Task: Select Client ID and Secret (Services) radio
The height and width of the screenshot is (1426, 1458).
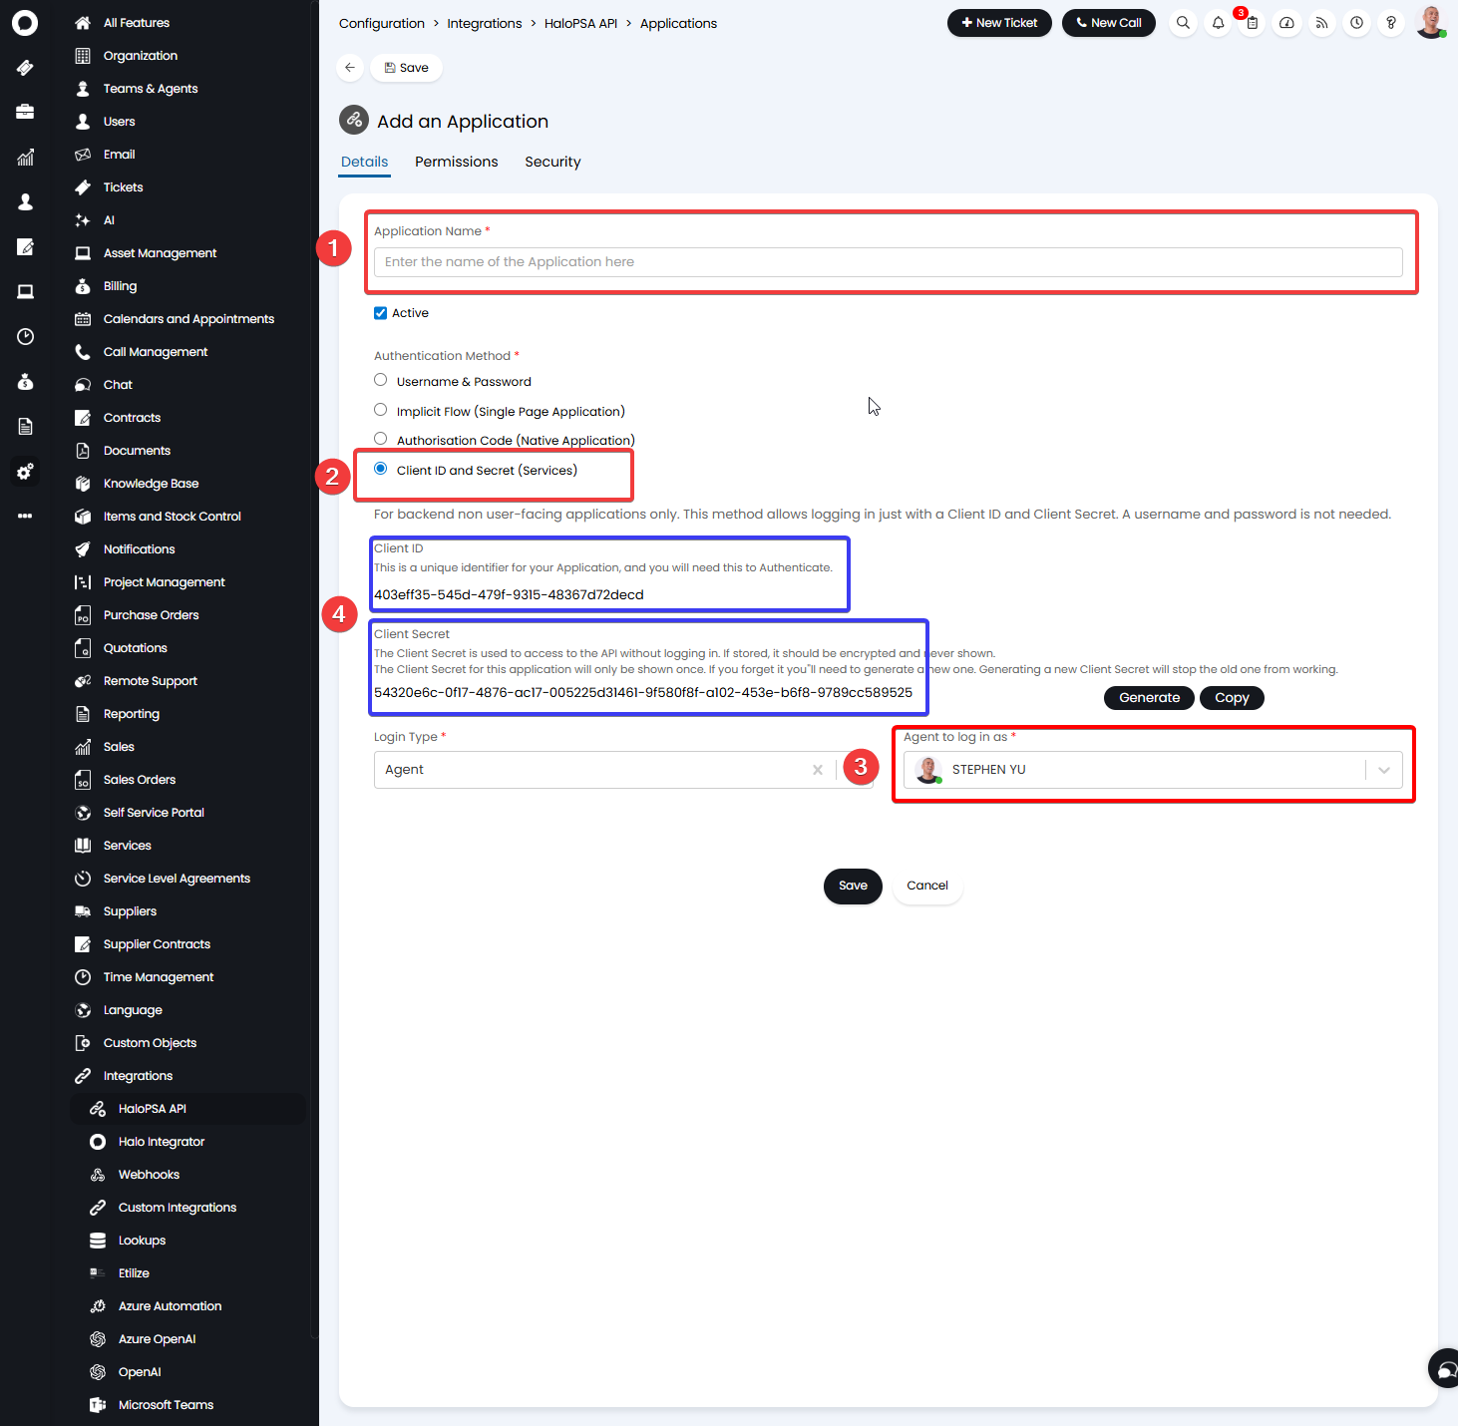Action: [x=380, y=469]
